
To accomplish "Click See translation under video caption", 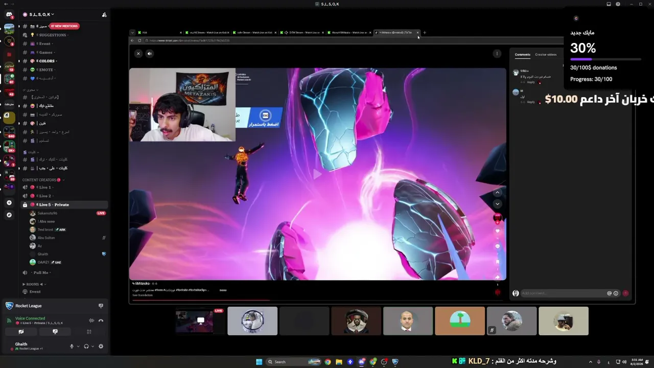I will click(x=143, y=295).
